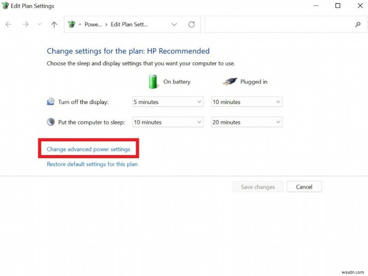Click the green battery icon above On battery
The width and height of the screenshot is (368, 276).
pos(153,81)
